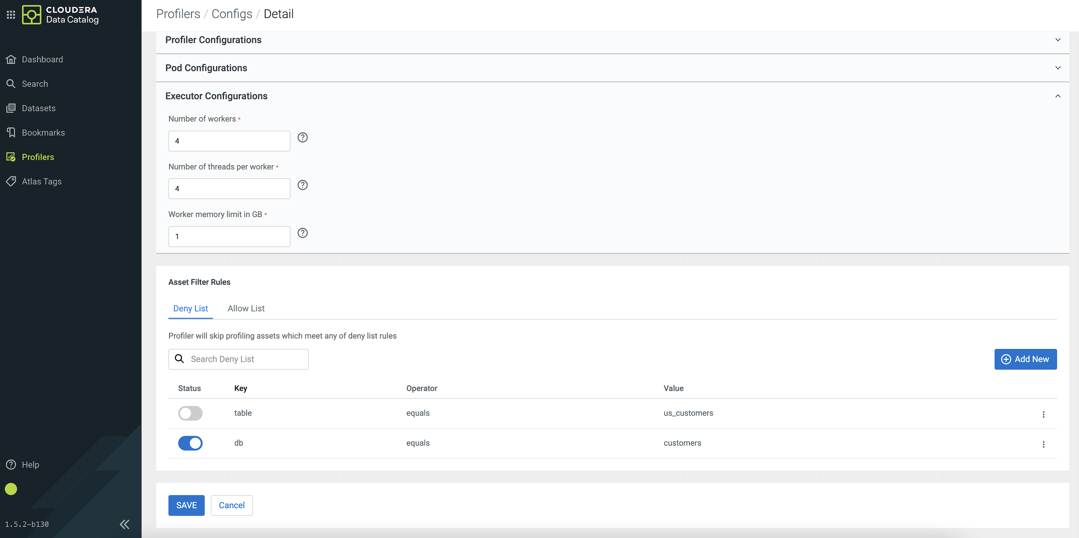Click the Cancel button

(232, 505)
